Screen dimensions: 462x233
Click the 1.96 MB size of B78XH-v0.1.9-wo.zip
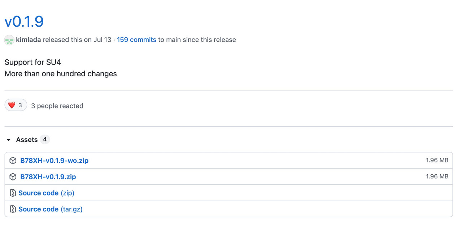[x=437, y=160]
